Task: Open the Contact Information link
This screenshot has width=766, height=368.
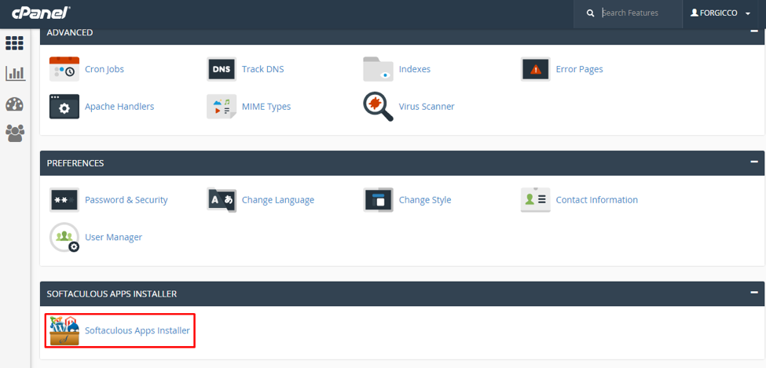Action: click(x=597, y=199)
